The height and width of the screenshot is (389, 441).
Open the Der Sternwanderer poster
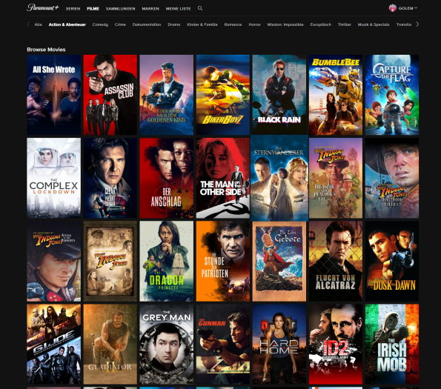pos(279,178)
